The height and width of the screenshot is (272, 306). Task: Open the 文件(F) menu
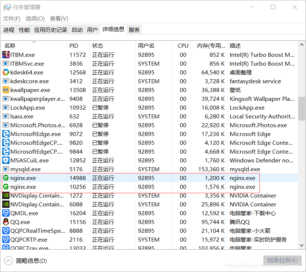coord(12,19)
